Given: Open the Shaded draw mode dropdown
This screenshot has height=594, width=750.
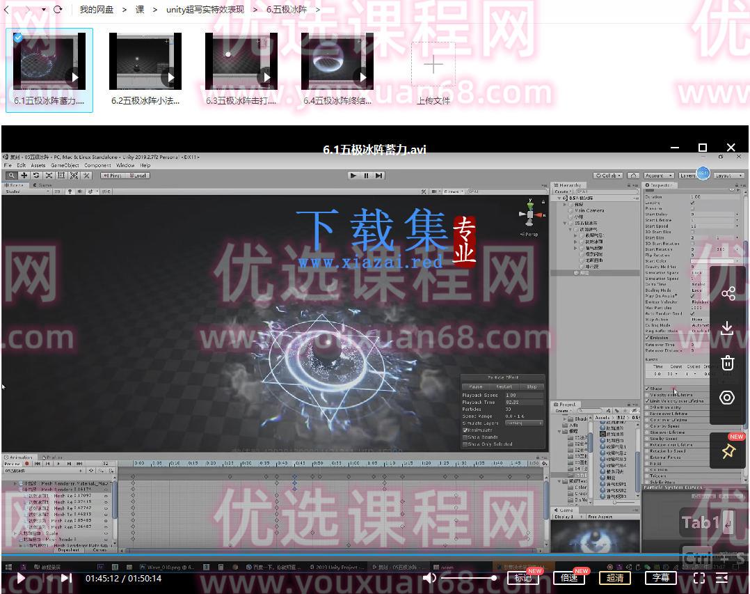Looking at the screenshot, I should click(x=26, y=192).
